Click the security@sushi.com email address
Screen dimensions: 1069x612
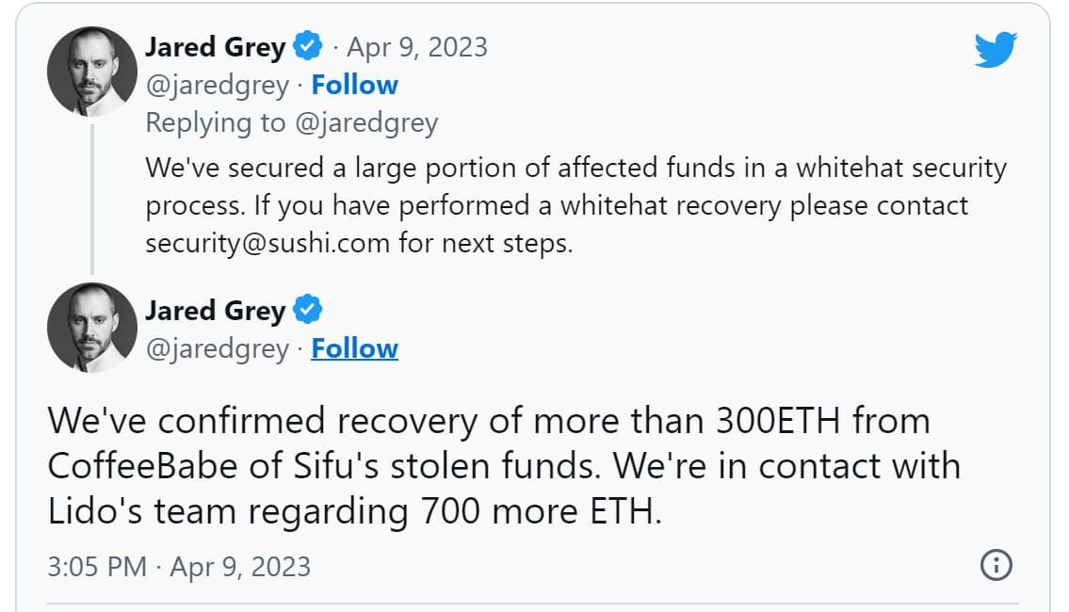[267, 244]
